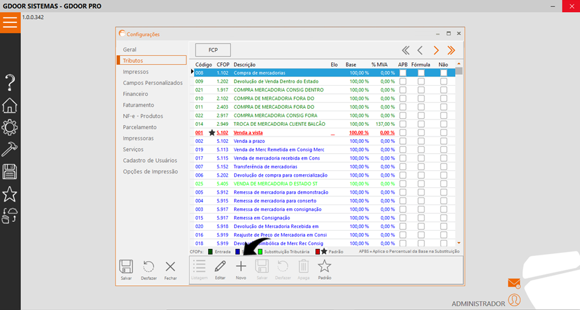Toggle APB checkbox for Compra de mercadorias
Image resolution: width=580 pixels, height=310 pixels.
tap(403, 73)
